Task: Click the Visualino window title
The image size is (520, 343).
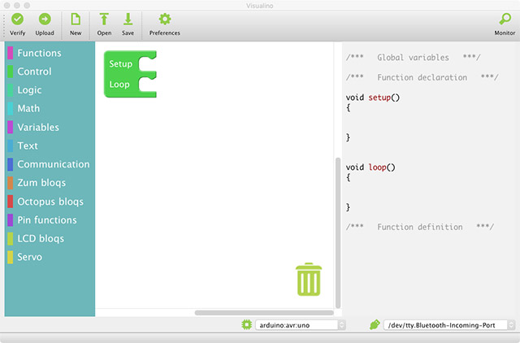Action: click(x=260, y=6)
